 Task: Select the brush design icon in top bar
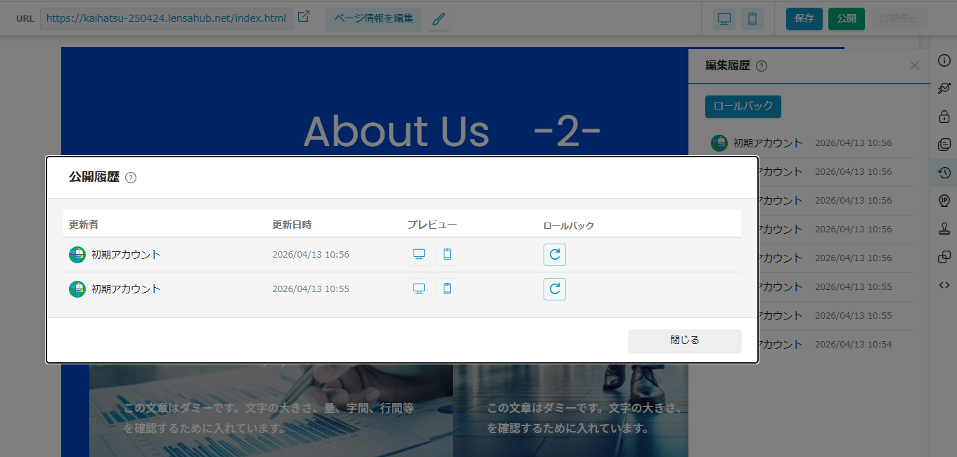(438, 19)
